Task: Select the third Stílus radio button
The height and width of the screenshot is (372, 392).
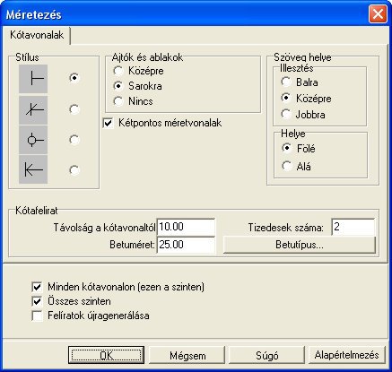Action: click(74, 140)
